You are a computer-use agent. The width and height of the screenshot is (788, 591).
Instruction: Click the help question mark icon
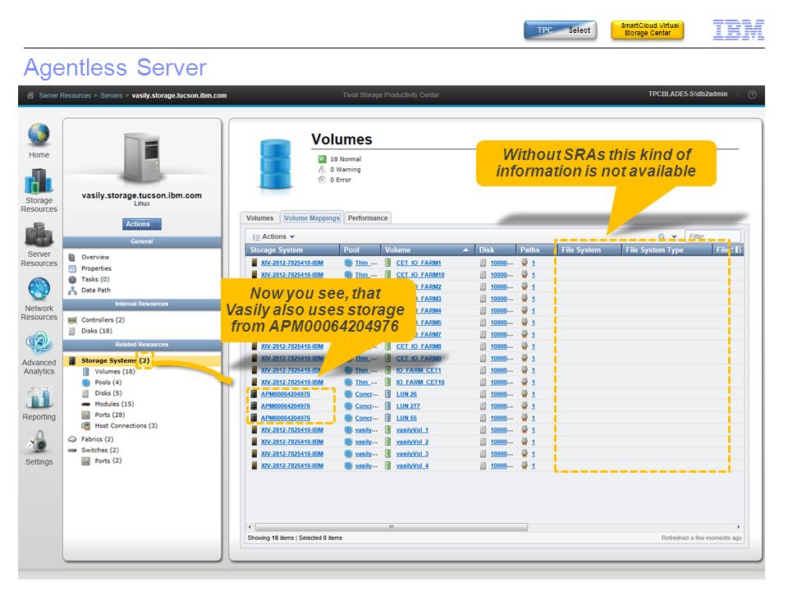click(x=752, y=94)
